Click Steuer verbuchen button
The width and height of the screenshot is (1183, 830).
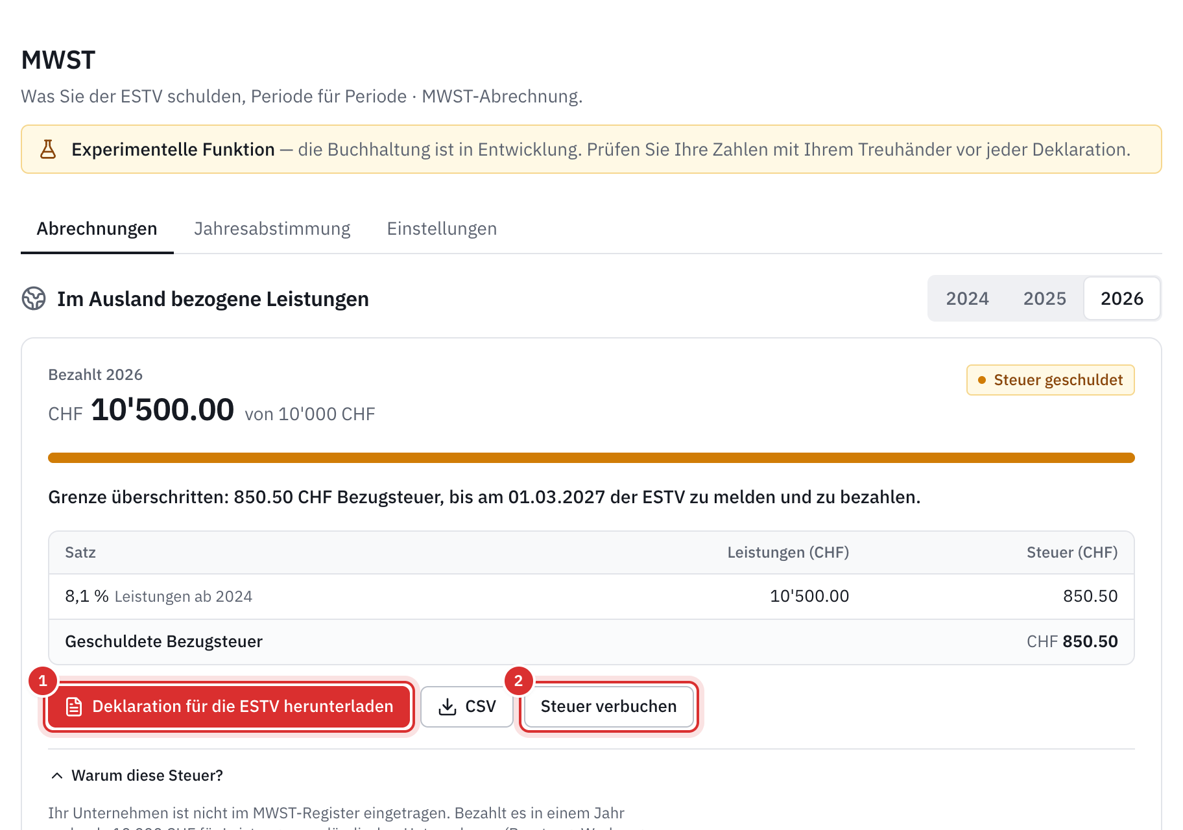coord(608,707)
